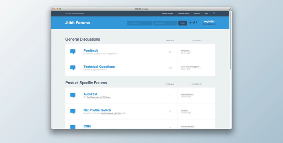Sign in with Facebook icon
The image size is (283, 143).
(x=196, y=23)
